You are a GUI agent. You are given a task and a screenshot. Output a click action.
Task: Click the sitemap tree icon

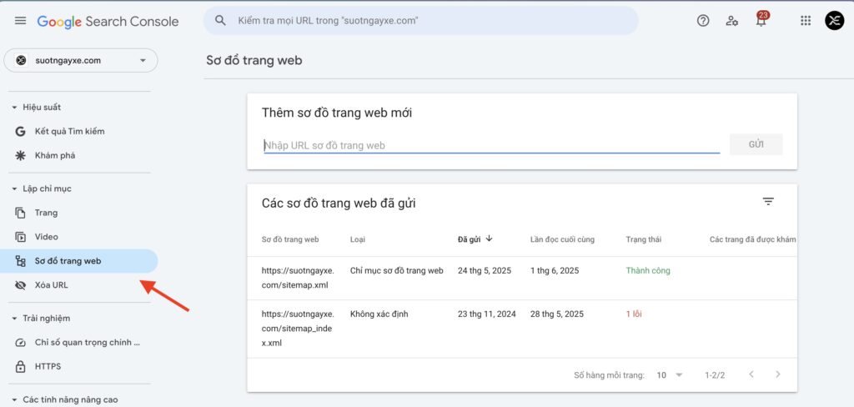(20, 261)
